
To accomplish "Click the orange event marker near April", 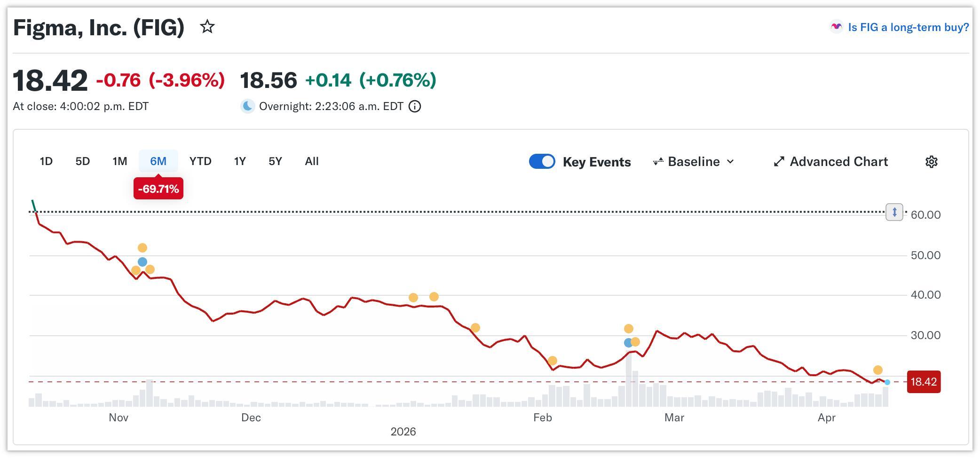I will click(877, 370).
